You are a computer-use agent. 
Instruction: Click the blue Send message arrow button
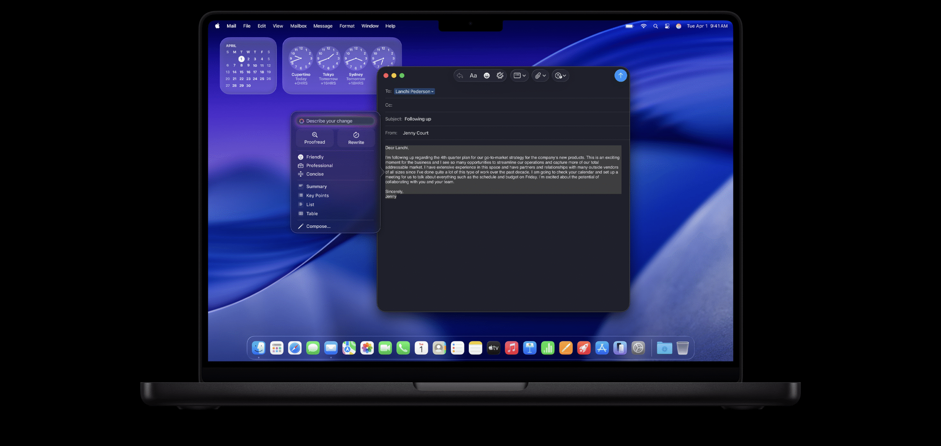(620, 76)
